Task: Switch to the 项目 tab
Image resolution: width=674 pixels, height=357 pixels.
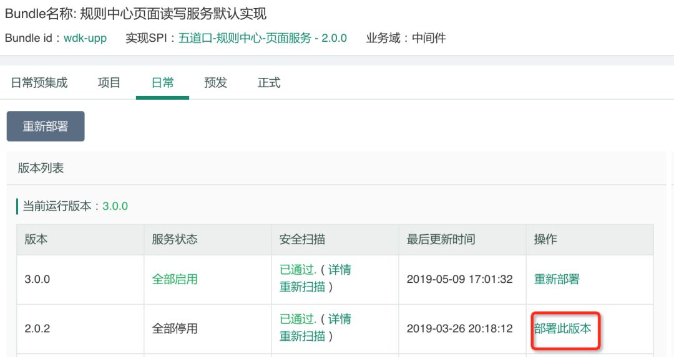Action: pos(109,83)
